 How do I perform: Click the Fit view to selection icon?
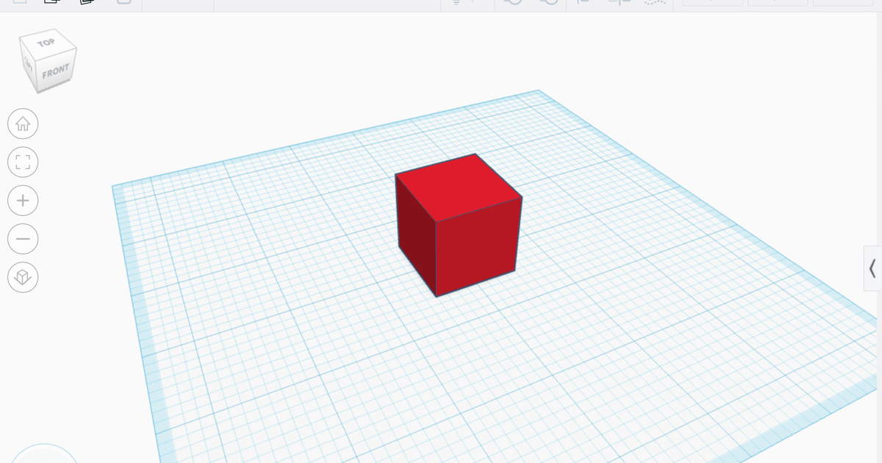coord(23,162)
